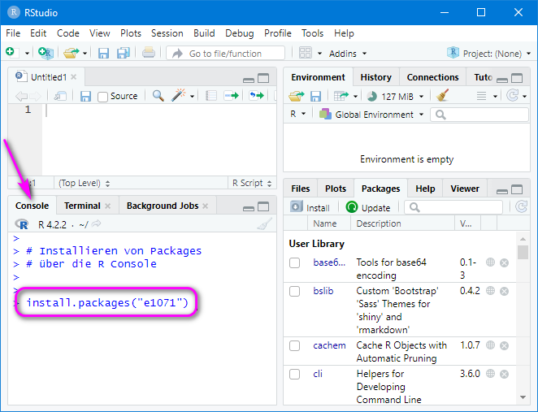Maximize the Console pane
This screenshot has width=538, height=412.
point(263,206)
